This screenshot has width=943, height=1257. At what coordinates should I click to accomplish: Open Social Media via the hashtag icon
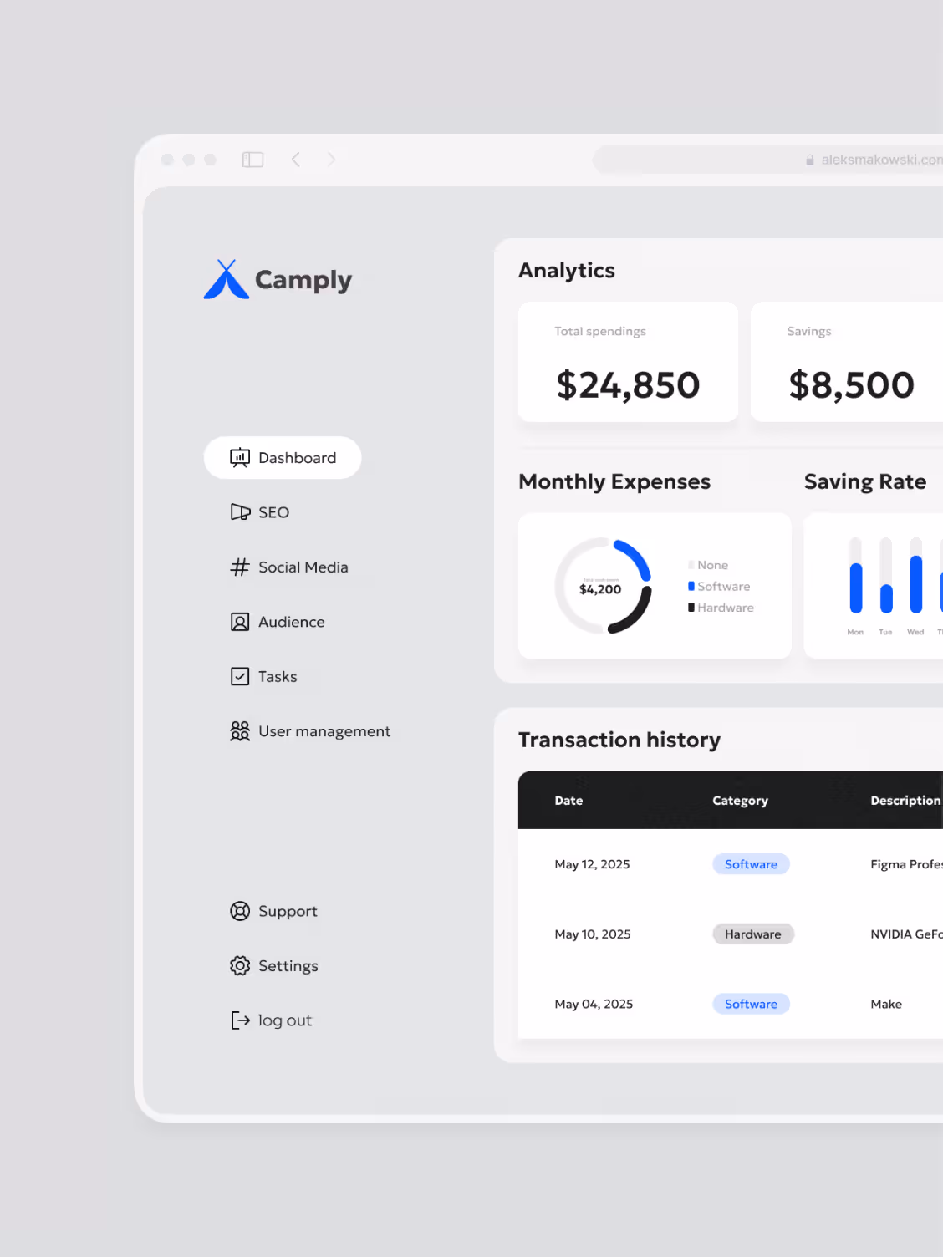click(239, 567)
